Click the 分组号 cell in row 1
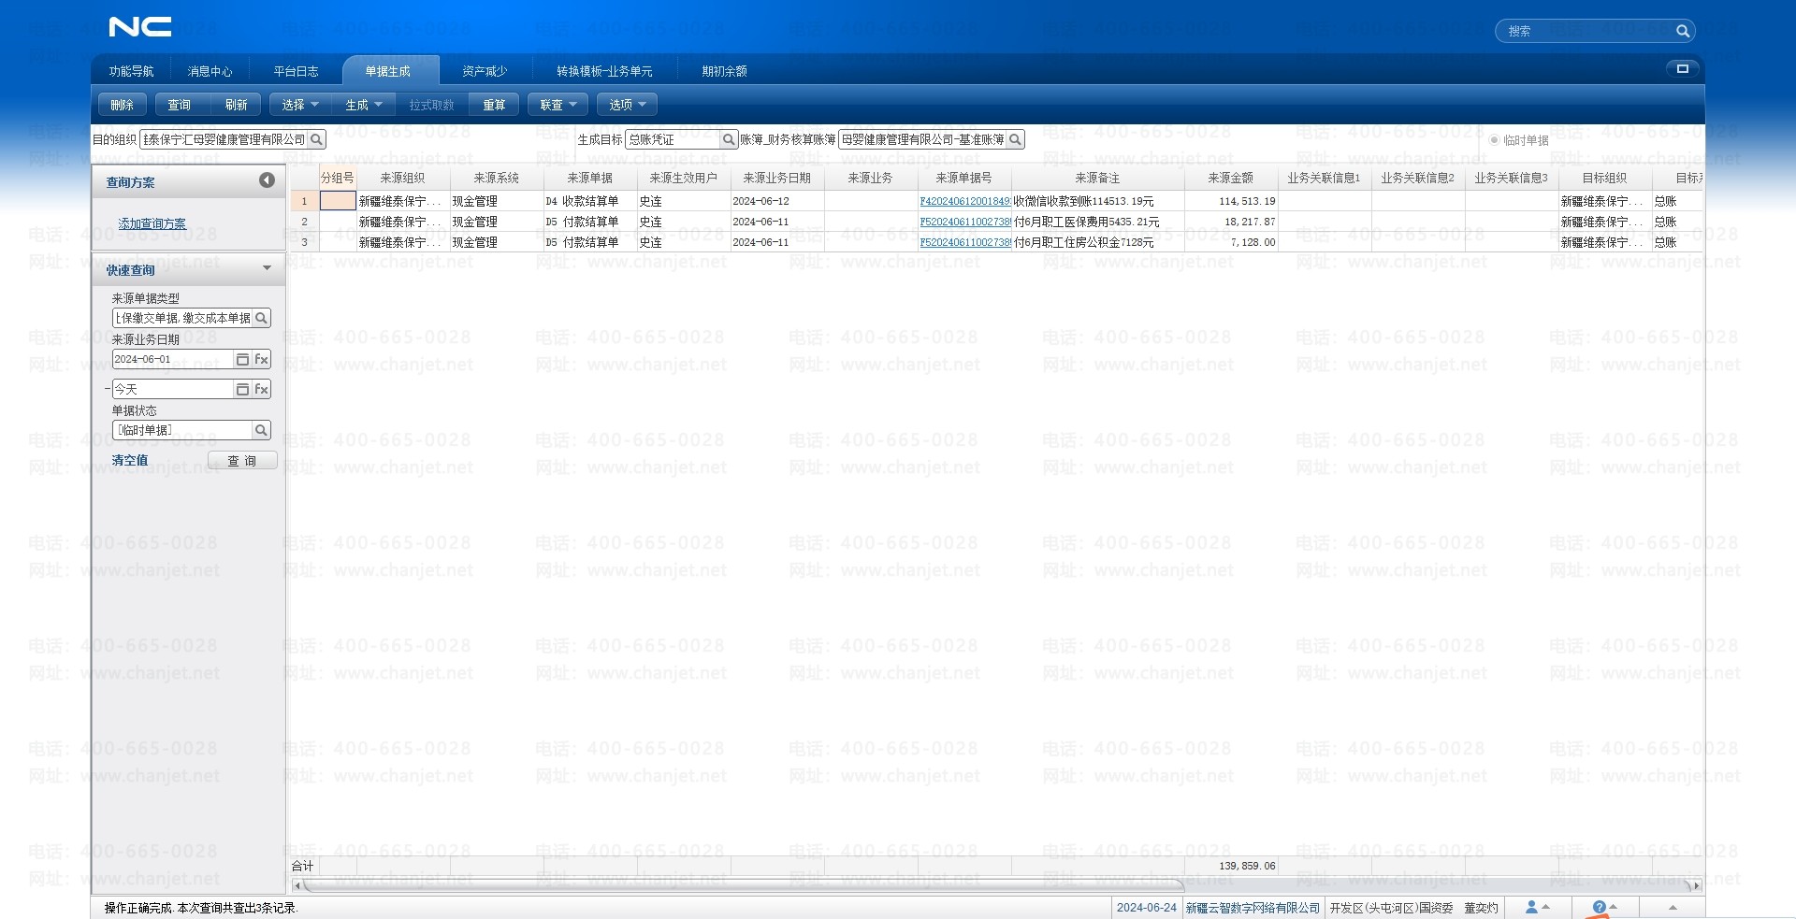 (338, 201)
